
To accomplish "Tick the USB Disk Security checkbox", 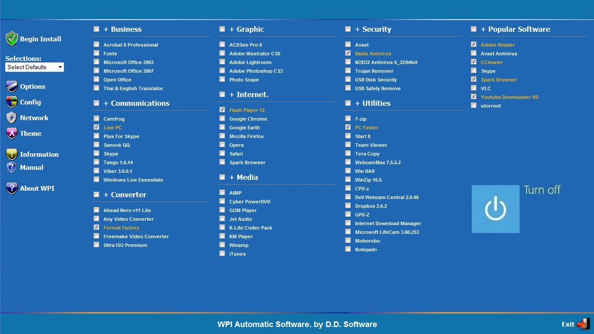I will pos(348,79).
